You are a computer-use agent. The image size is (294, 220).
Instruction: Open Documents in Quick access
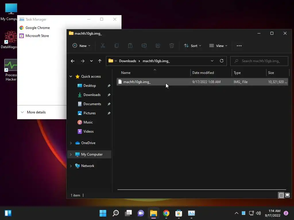(92, 104)
